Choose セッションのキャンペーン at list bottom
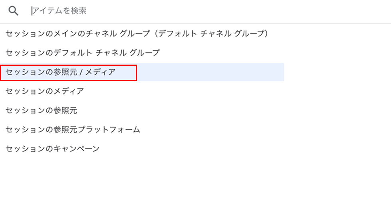 click(142, 149)
